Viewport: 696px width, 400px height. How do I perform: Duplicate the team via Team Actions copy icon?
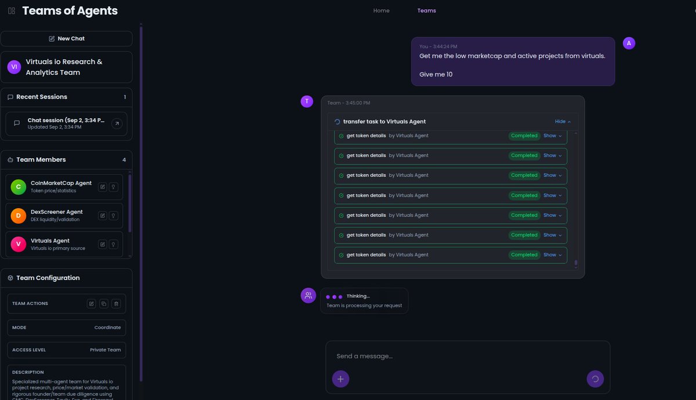coord(104,304)
